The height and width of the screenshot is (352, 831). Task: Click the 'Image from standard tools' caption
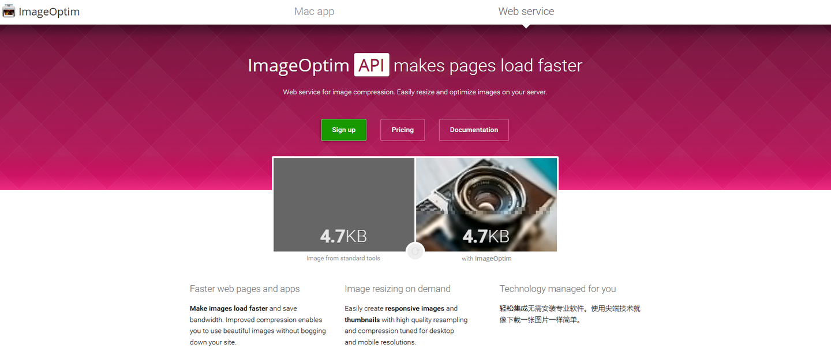pos(343,259)
